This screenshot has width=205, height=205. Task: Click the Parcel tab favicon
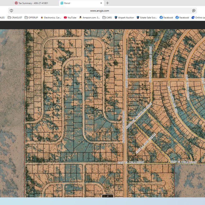pyautogui.click(x=62, y=3)
